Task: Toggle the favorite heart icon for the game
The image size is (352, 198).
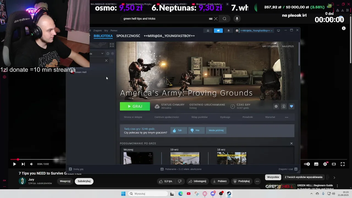Action: (291, 106)
